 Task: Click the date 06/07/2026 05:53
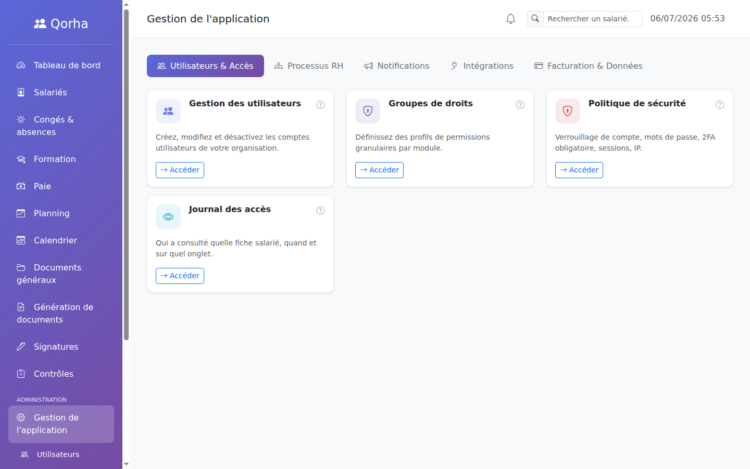click(687, 19)
